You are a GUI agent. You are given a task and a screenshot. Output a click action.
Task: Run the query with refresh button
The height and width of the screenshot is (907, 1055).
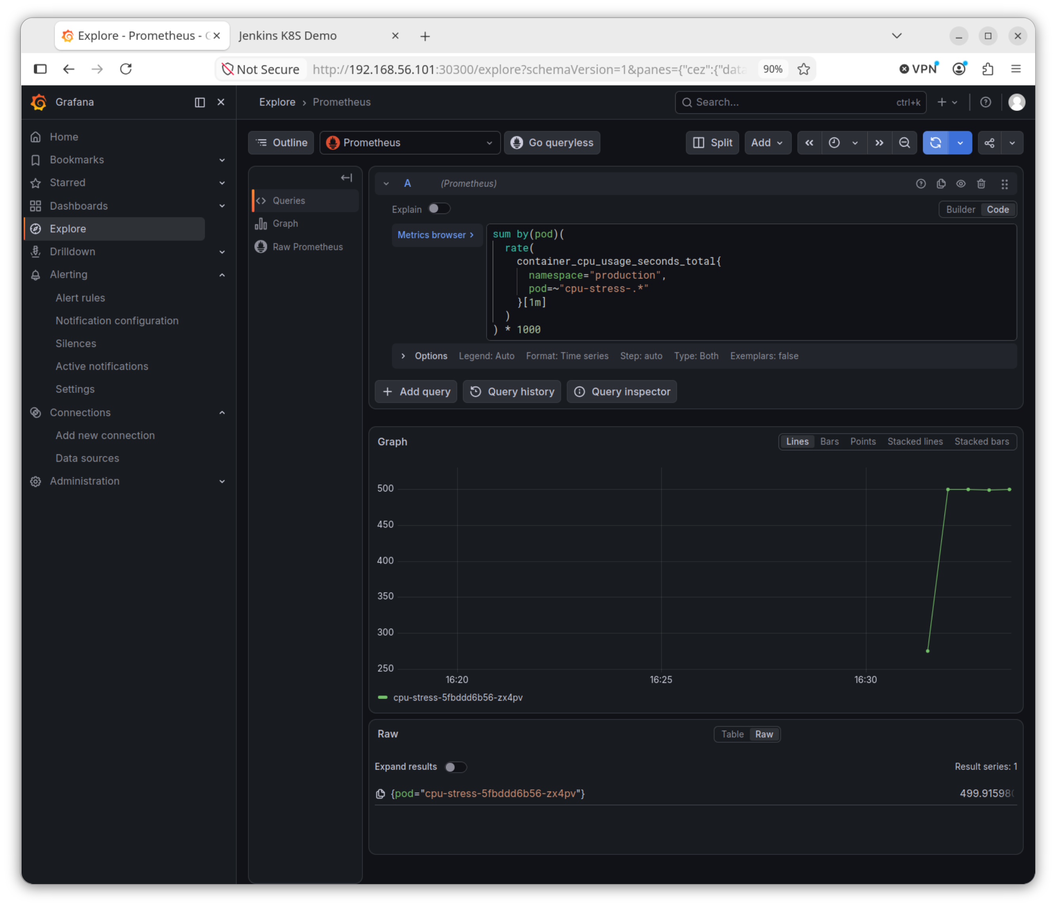coord(936,143)
